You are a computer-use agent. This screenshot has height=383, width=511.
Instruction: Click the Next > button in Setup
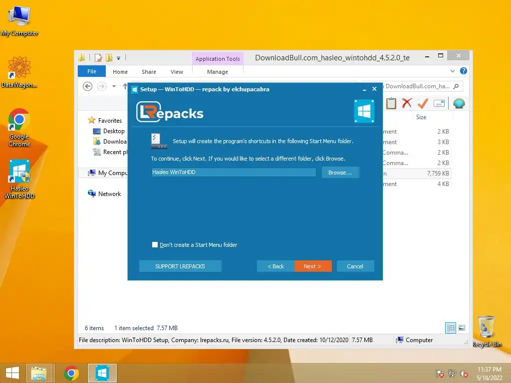tap(313, 266)
